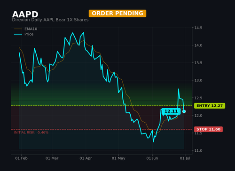Click the 01 Jul x-axis label
The image size is (235, 171).
pyautogui.click(x=185, y=158)
